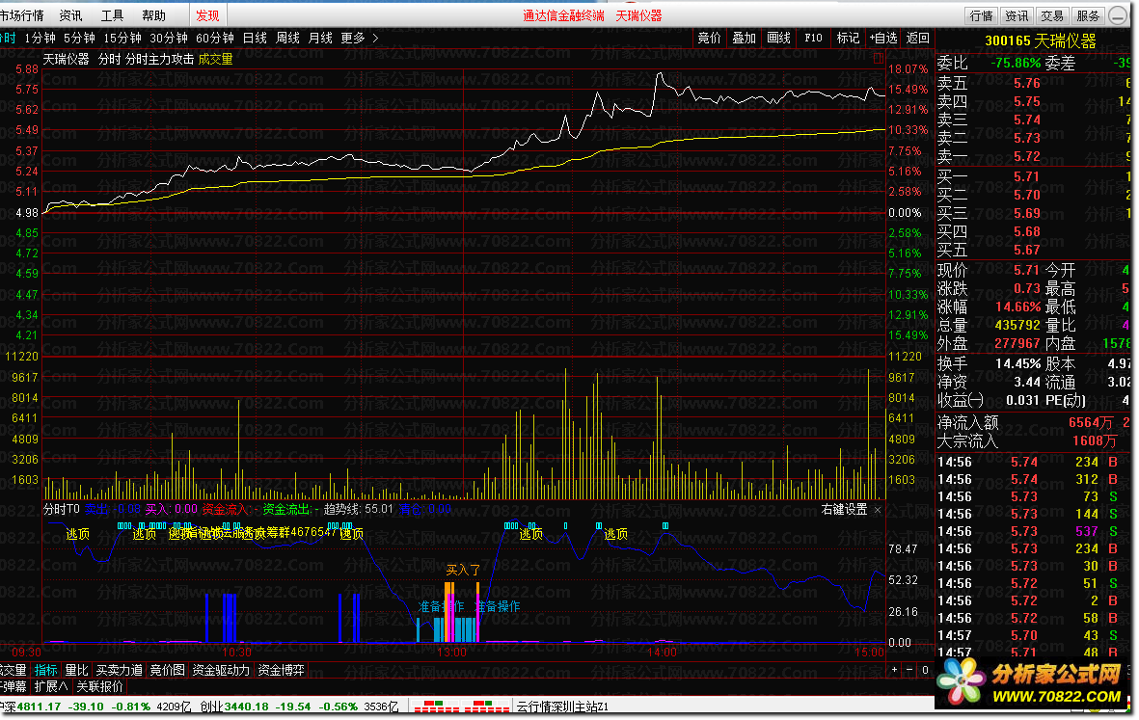Click the 分时主力攻击 indicator label

click(159, 59)
